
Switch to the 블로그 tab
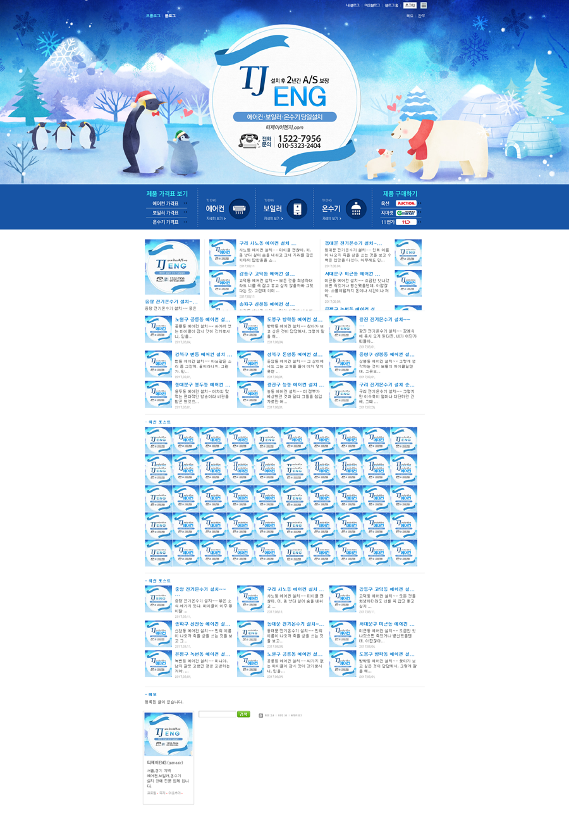[x=170, y=15]
